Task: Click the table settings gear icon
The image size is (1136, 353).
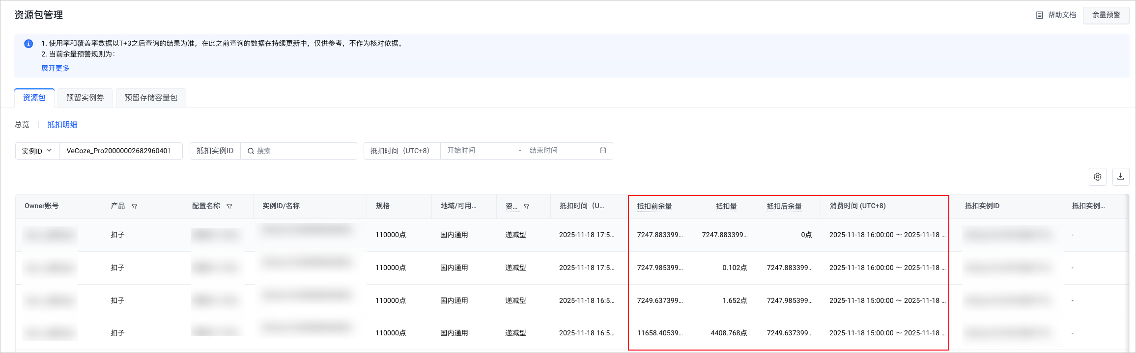Action: [x=1097, y=177]
